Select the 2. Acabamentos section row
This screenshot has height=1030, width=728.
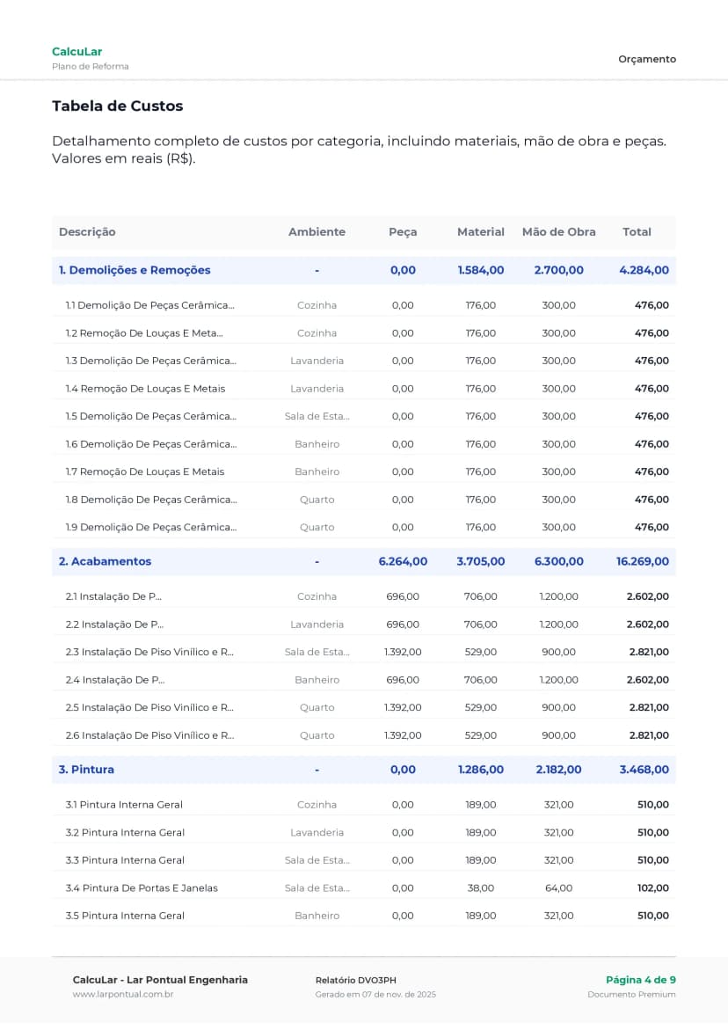(x=105, y=561)
